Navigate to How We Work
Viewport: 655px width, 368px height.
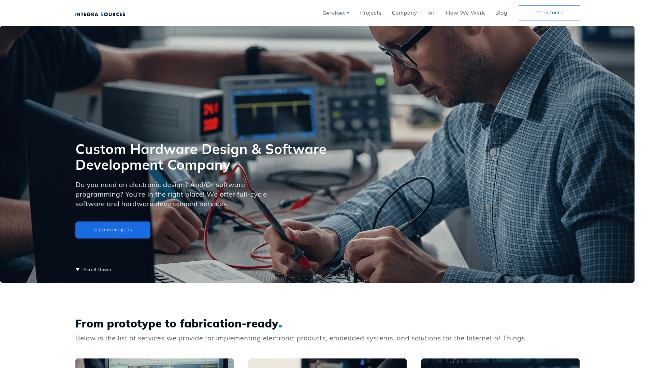465,13
